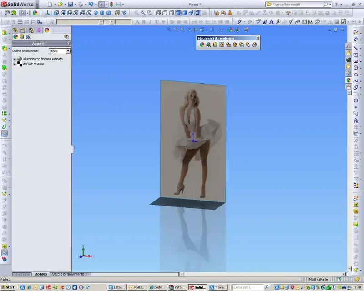View Scene, lights and cameras icon in panel
The height and width of the screenshot is (291, 364).
tap(28, 37)
